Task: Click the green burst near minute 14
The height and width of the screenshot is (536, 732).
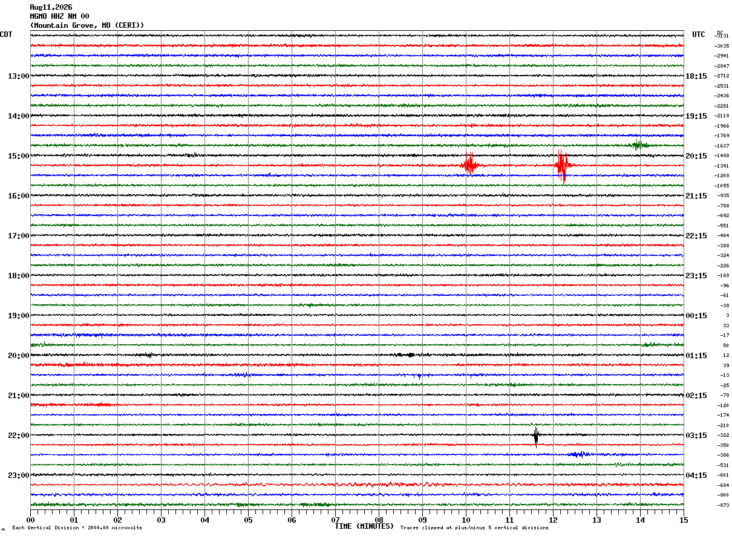Action: (x=638, y=145)
